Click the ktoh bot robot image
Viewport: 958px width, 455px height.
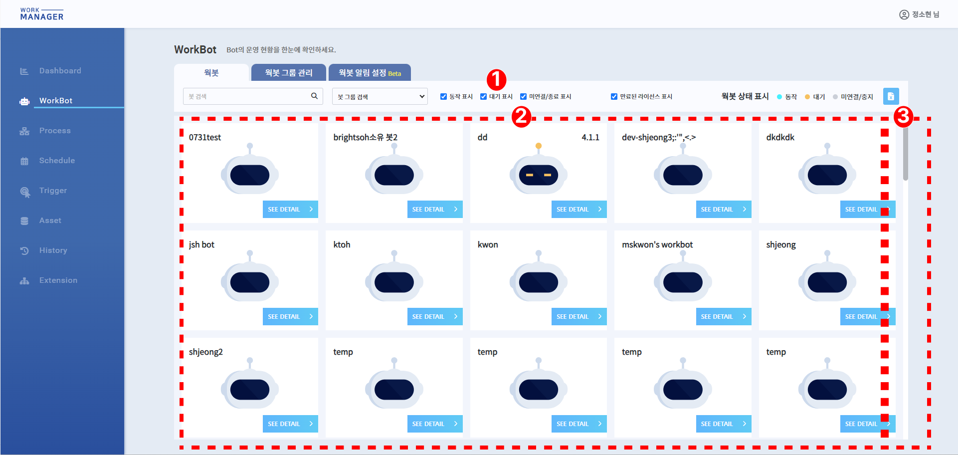tap(394, 276)
